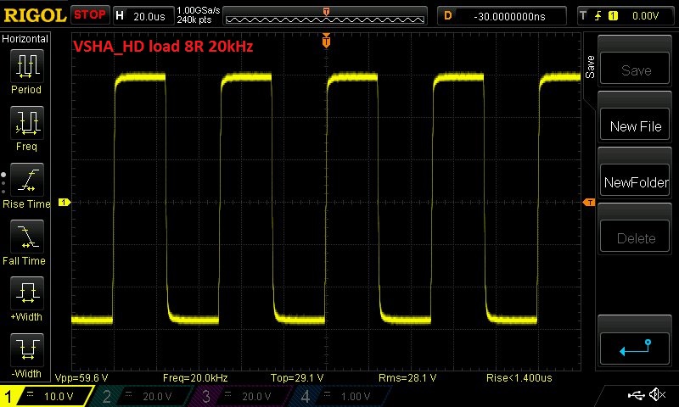Click the 240k pts memory depth text
This screenshot has width=679, height=407.
pyautogui.click(x=194, y=20)
